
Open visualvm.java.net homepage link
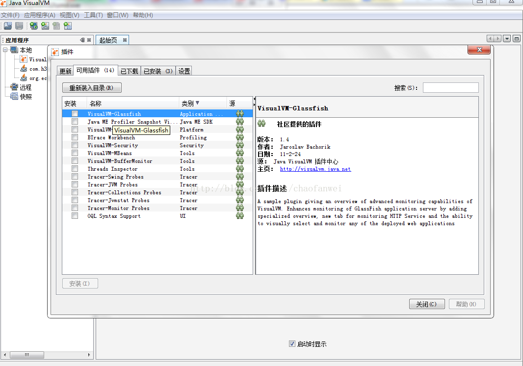(315, 169)
